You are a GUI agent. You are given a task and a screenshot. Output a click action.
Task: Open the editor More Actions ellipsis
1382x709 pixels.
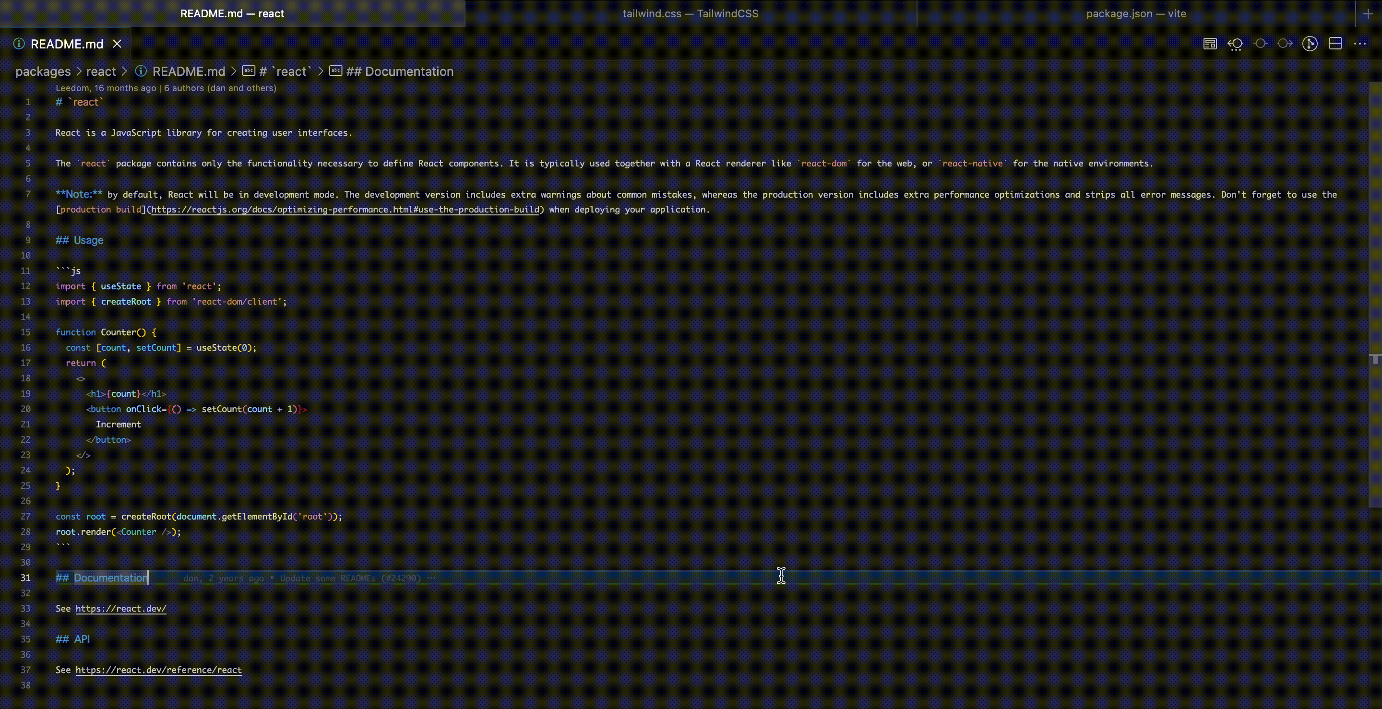(1359, 44)
